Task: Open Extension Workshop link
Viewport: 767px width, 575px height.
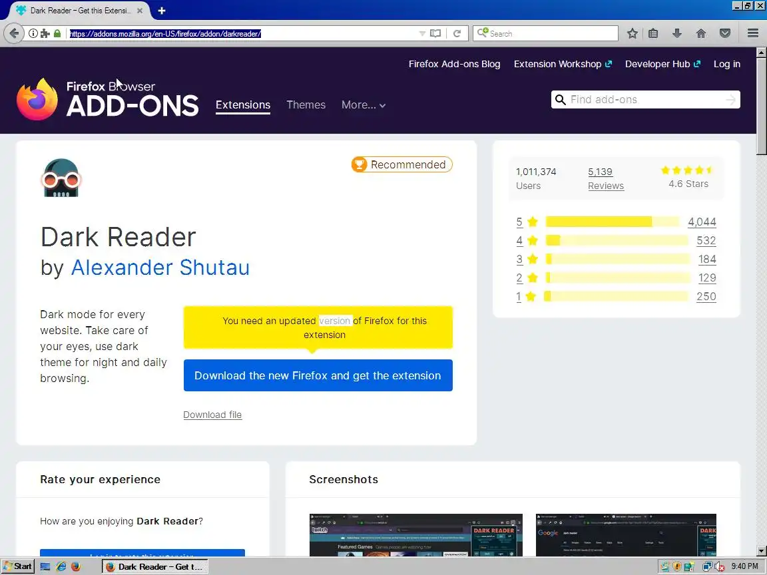Action: (563, 64)
